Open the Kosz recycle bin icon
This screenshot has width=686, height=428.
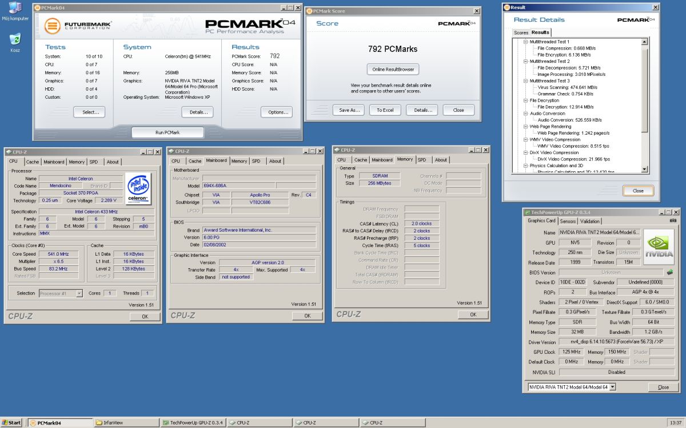tap(15, 42)
